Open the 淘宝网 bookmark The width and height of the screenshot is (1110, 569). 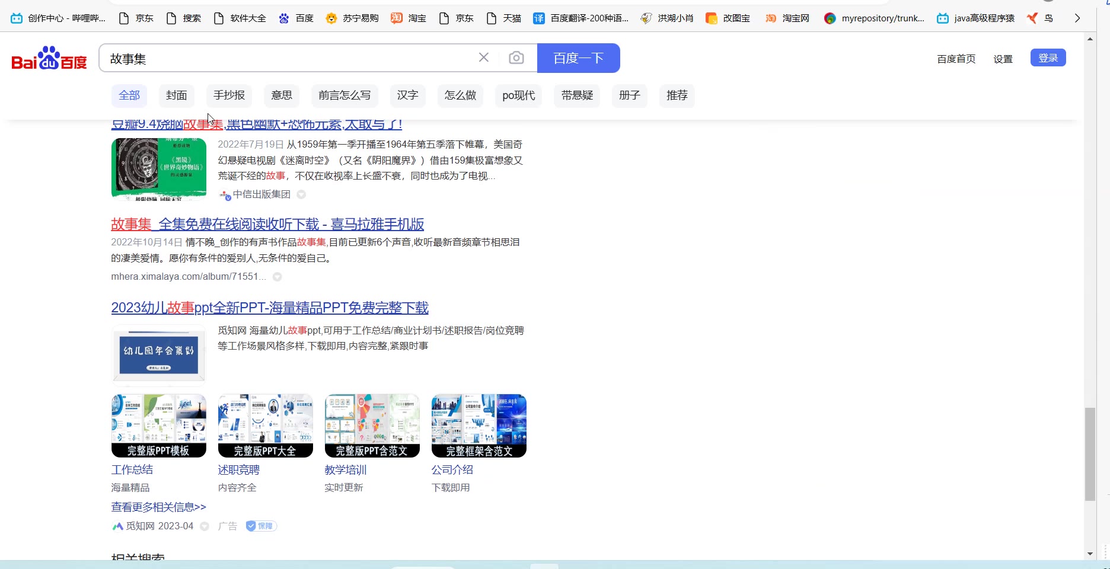pos(787,18)
